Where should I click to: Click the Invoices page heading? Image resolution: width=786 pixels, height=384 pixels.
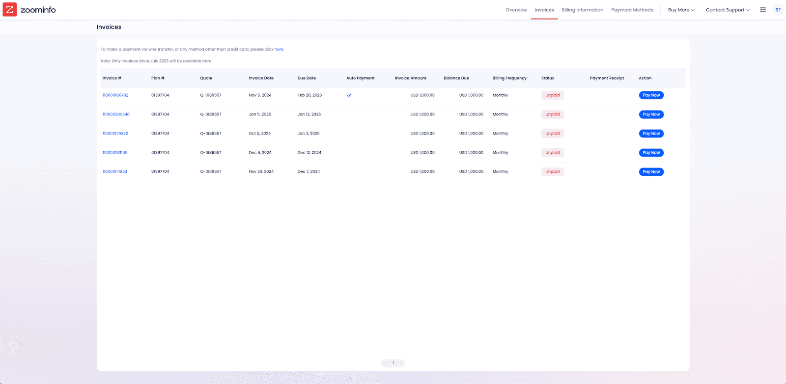click(109, 27)
